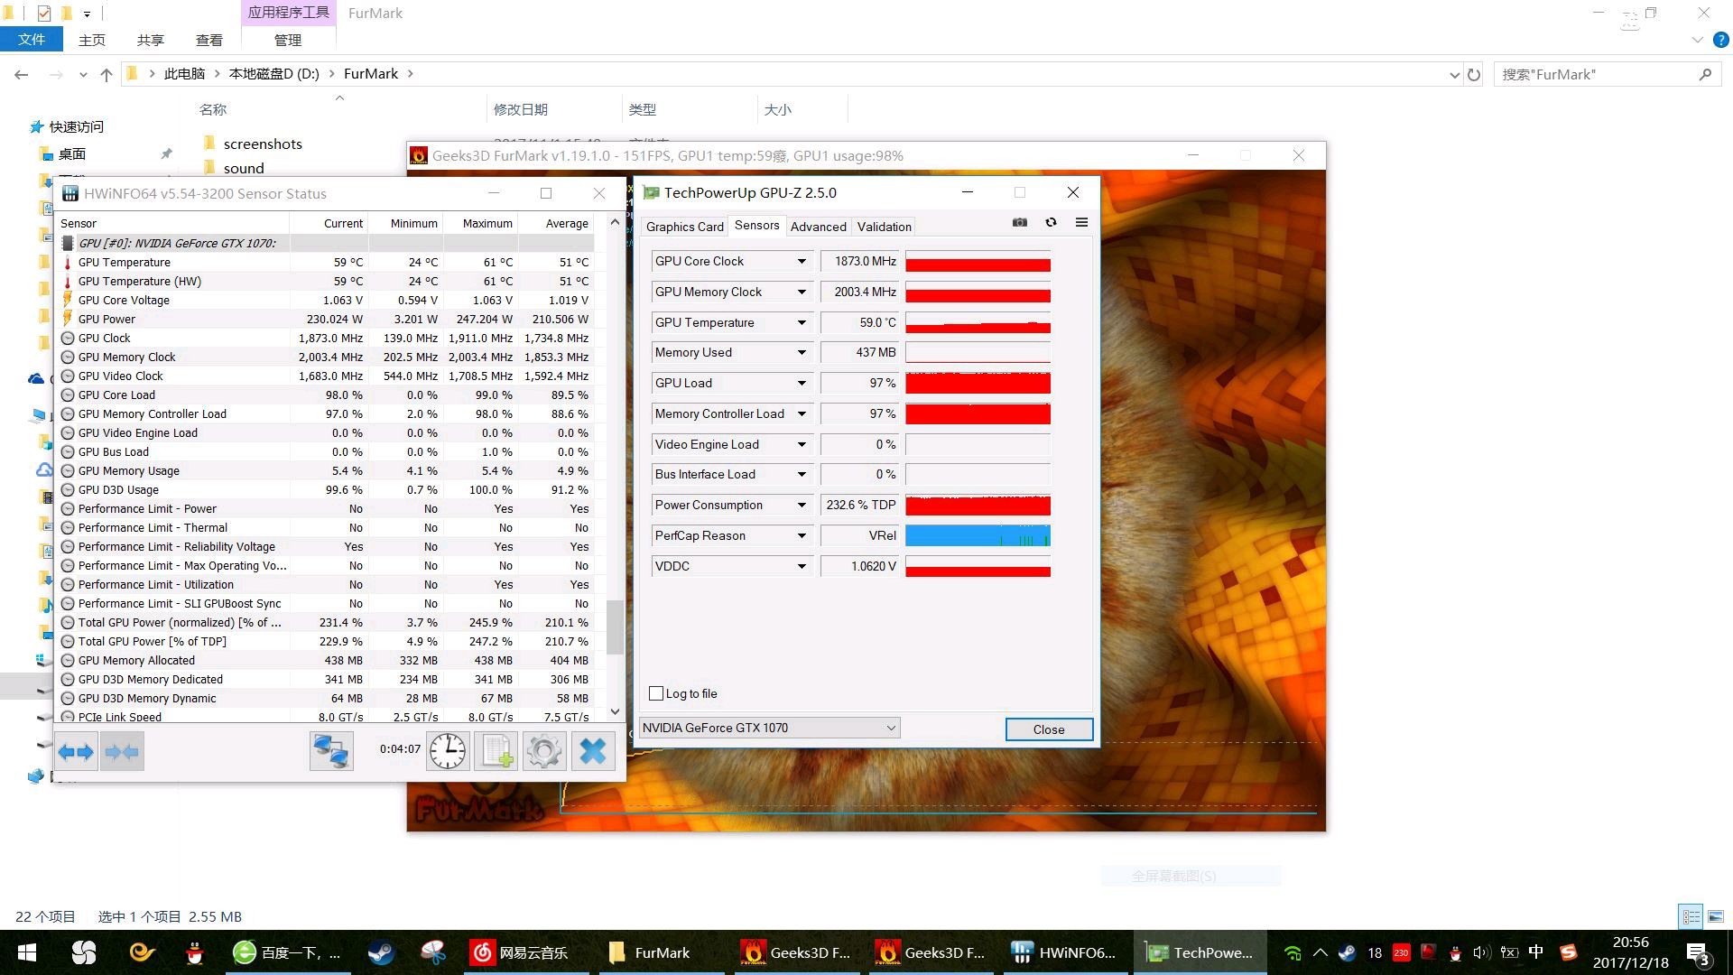
Task: Open the 查看 ribbon tab
Action: click(209, 40)
